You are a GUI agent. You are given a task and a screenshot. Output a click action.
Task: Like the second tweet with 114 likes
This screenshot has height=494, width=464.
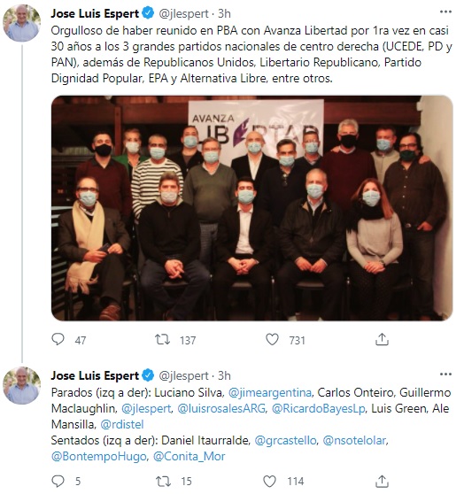tap(269, 481)
